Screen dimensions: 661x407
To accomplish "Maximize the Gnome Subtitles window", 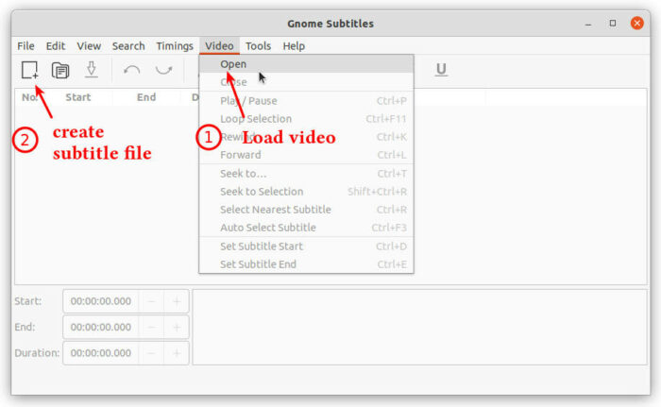I will [x=613, y=24].
